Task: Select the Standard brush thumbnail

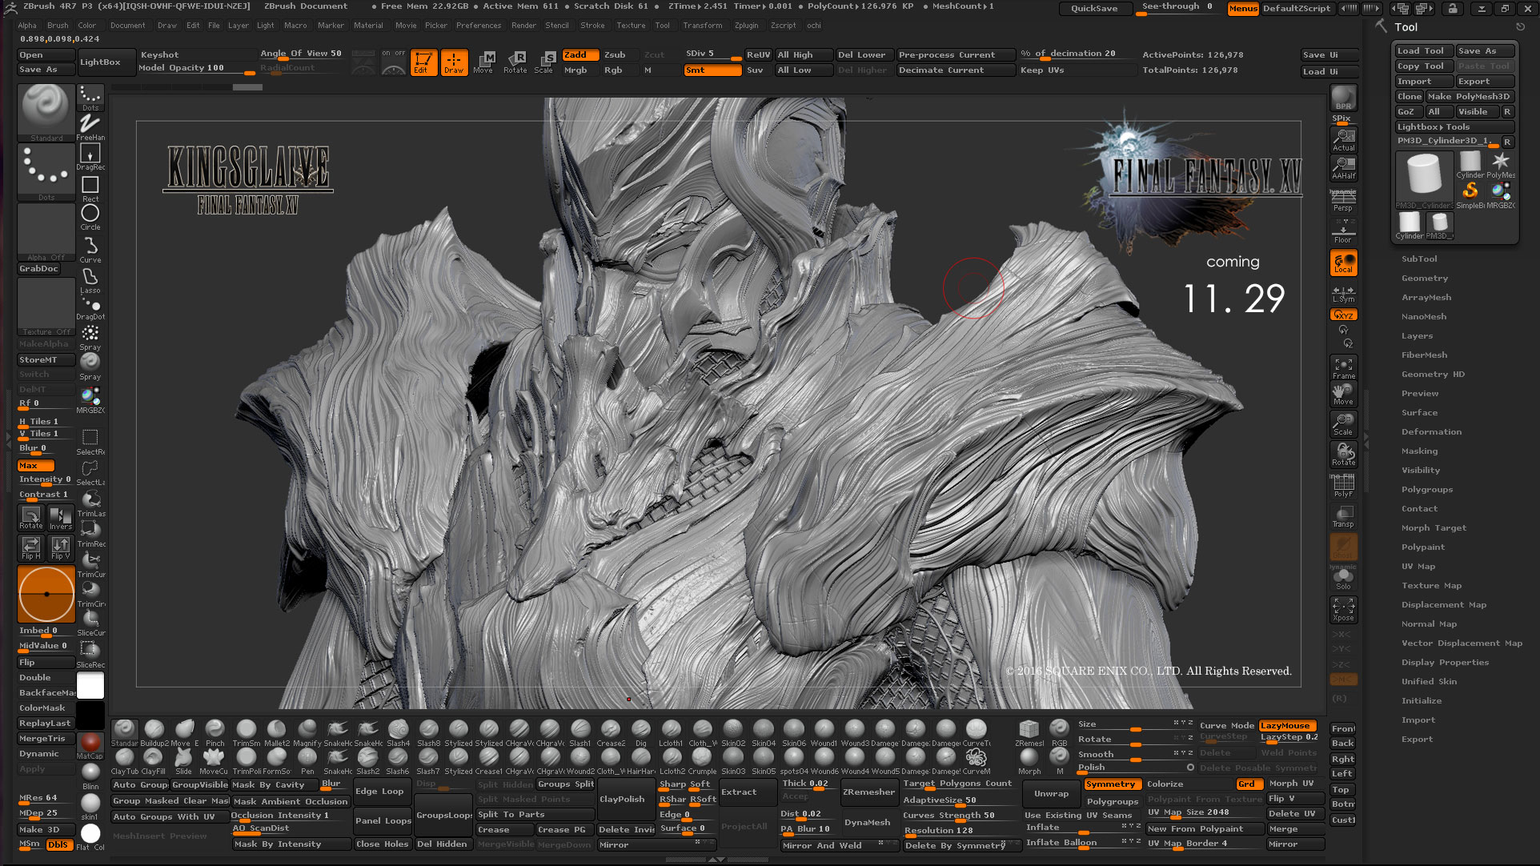Action: [46, 112]
